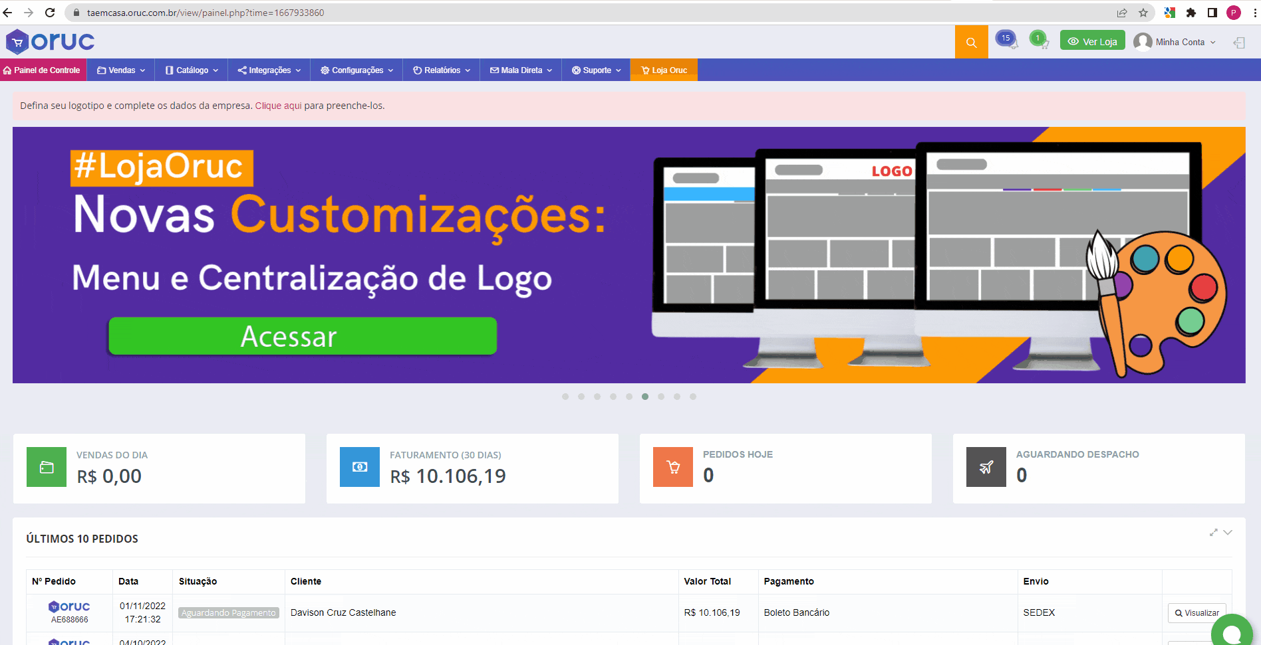Select active sixth carousel dot
This screenshot has width=1261, height=645.
[x=645, y=397]
